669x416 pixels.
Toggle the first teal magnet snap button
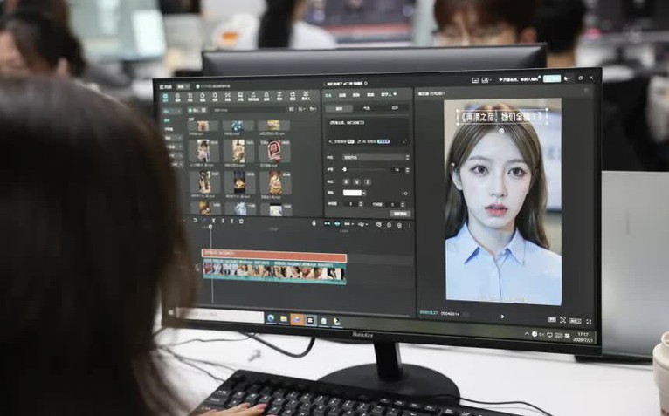tap(327, 223)
